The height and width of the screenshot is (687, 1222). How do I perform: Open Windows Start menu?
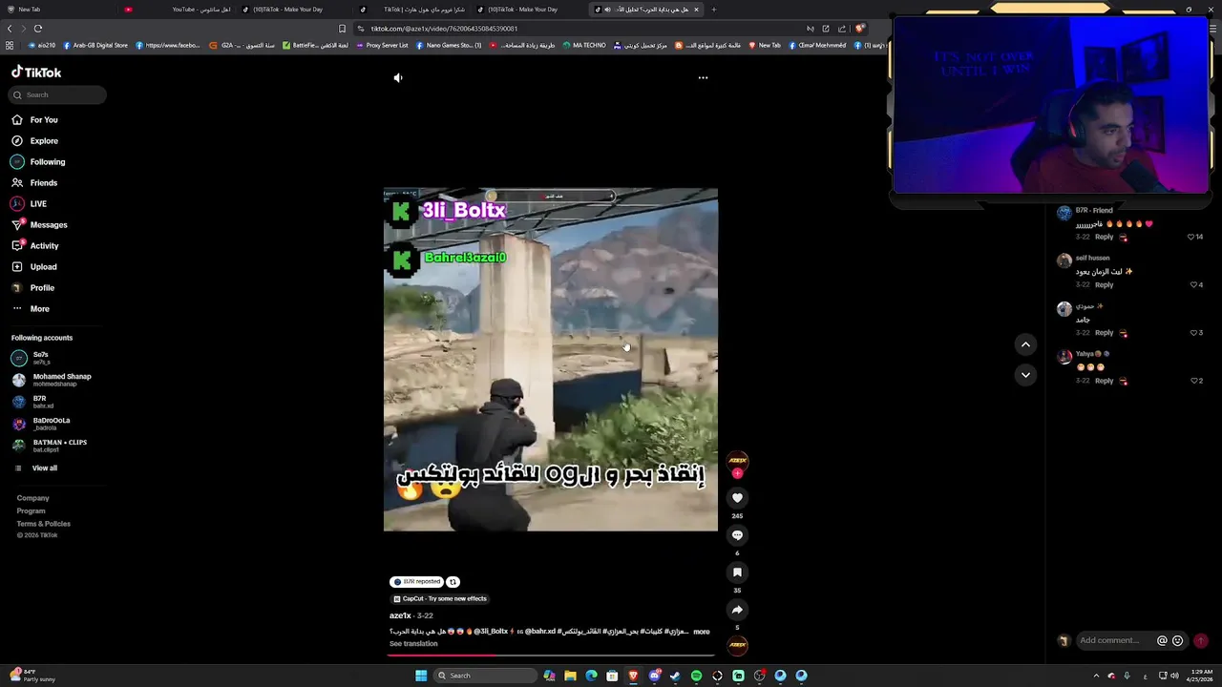[x=421, y=676]
